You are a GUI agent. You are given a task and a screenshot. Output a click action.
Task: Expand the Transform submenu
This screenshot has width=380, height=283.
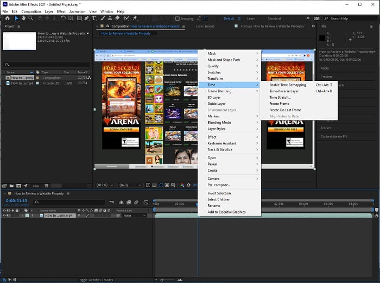pyautogui.click(x=230, y=79)
